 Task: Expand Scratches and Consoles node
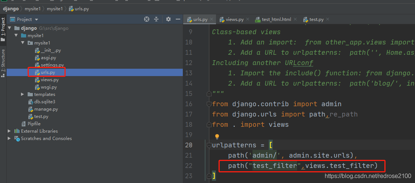[10, 139]
